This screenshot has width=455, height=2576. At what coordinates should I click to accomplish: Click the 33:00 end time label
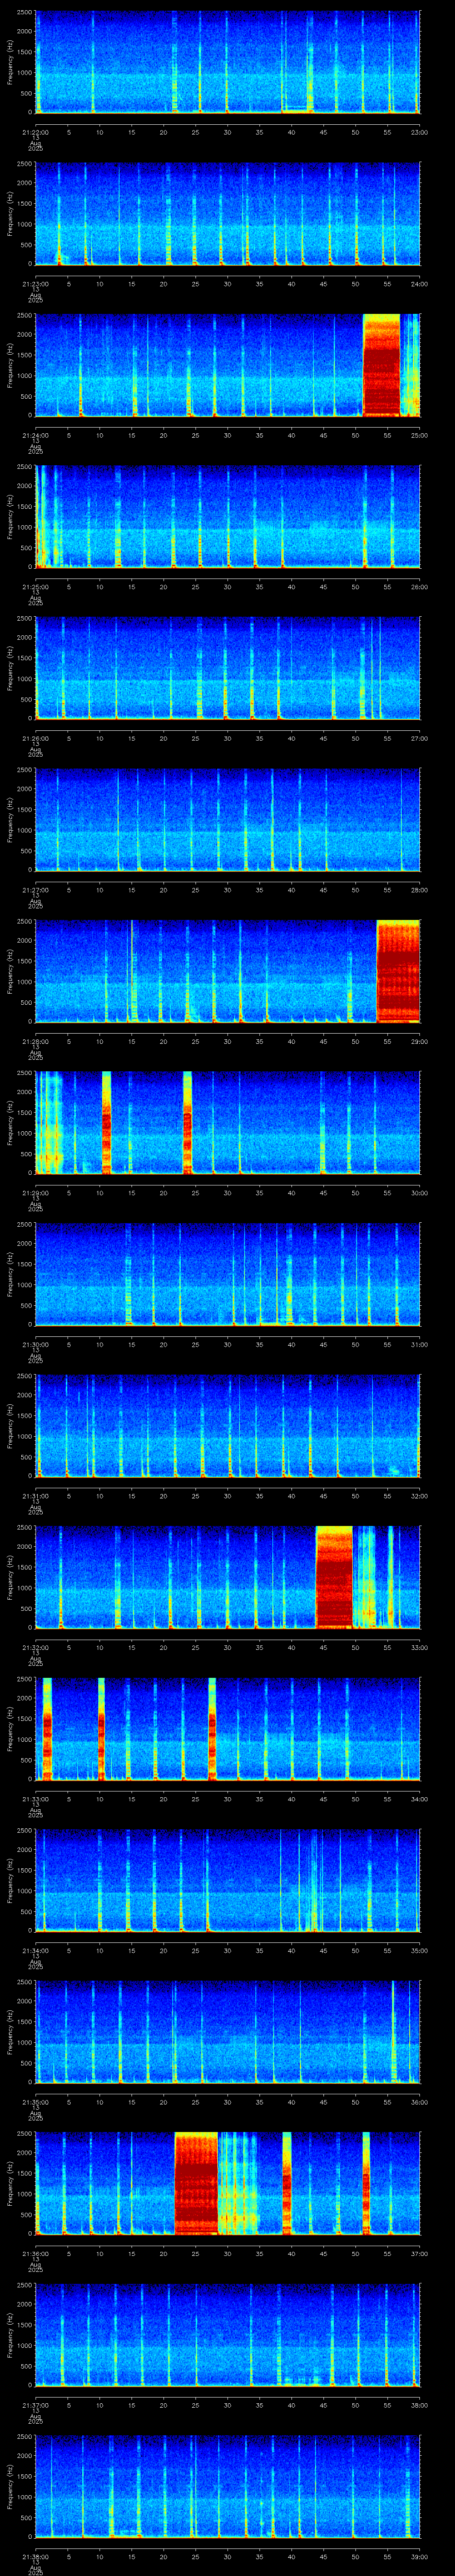[419, 1647]
